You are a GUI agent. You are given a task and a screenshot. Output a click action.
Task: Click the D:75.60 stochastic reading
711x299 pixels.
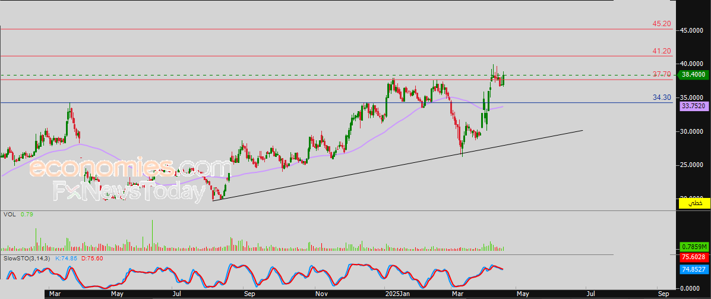92,258
